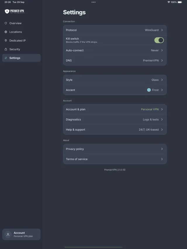Viewport: 187px width, 249px height.
Task: Click the Settings sliders icon in sidebar
Action: coord(6,58)
